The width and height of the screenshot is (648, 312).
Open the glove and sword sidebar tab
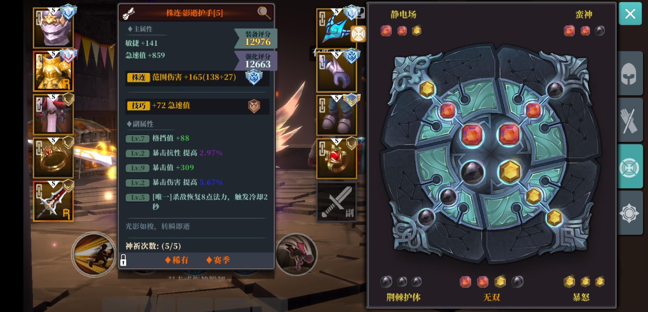pyautogui.click(x=630, y=120)
